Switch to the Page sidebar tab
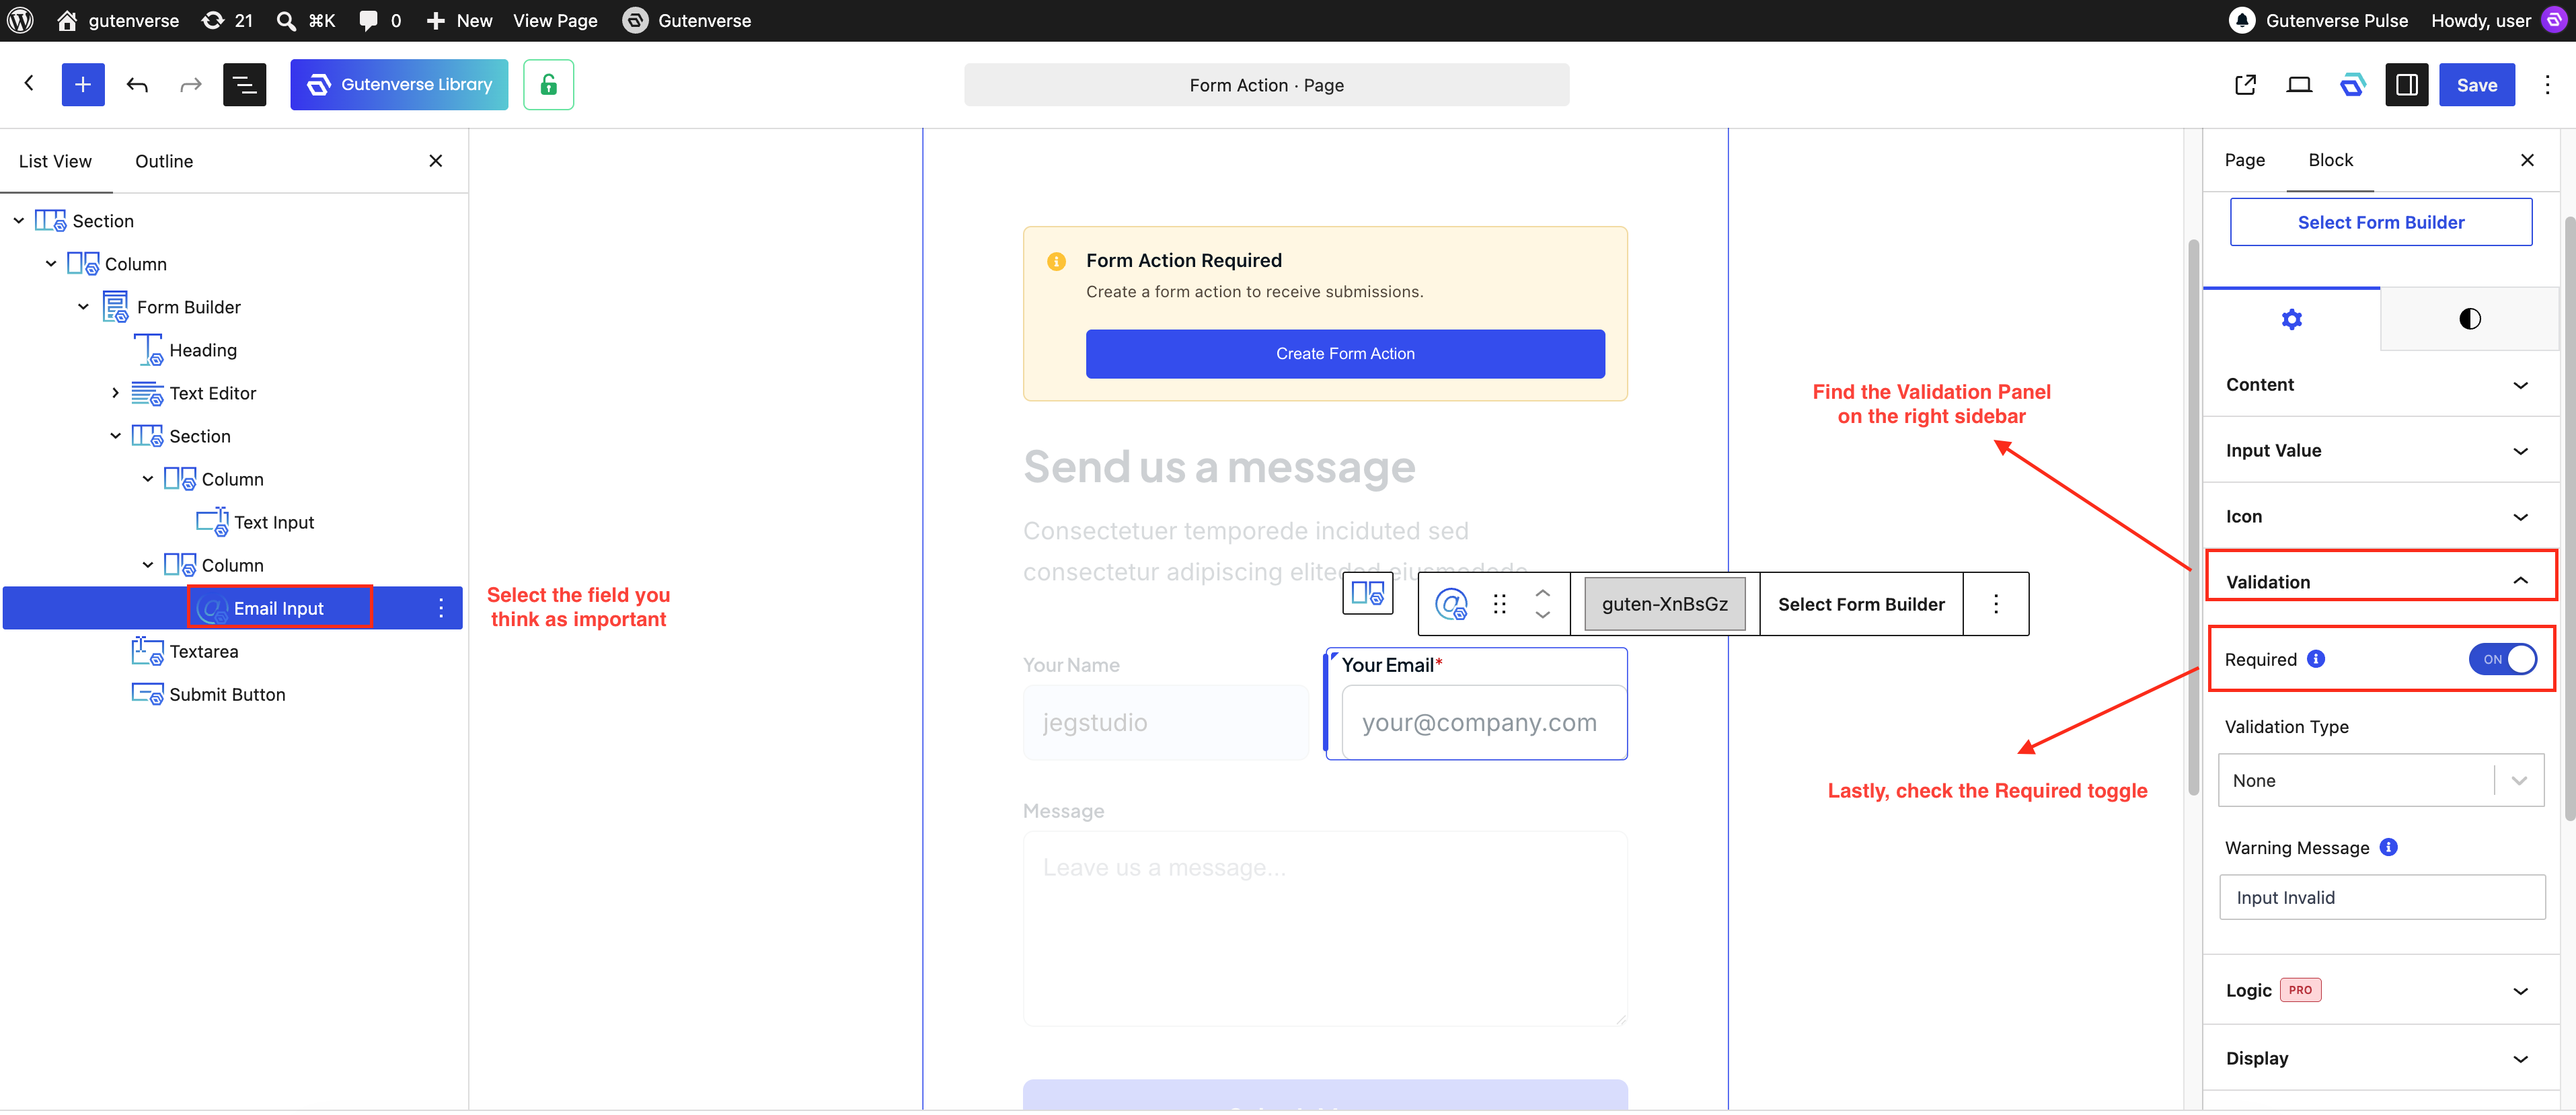This screenshot has width=2576, height=1115. (x=2244, y=160)
